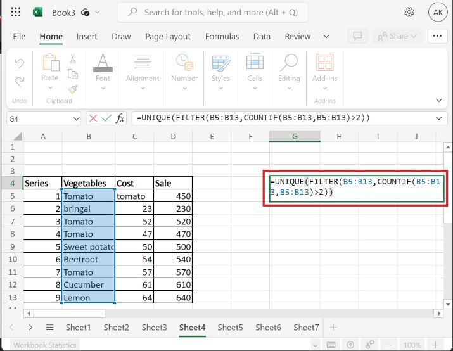Open the Alignment group icon
The width and height of the screenshot is (453, 351).
(143, 62)
